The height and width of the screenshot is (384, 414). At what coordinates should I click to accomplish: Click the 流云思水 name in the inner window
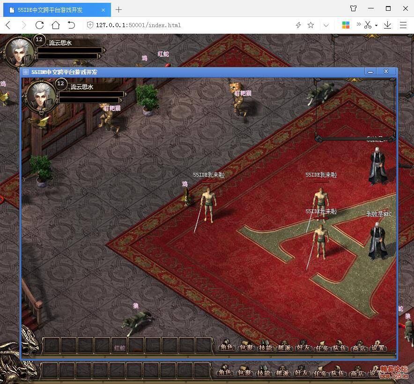(x=82, y=87)
